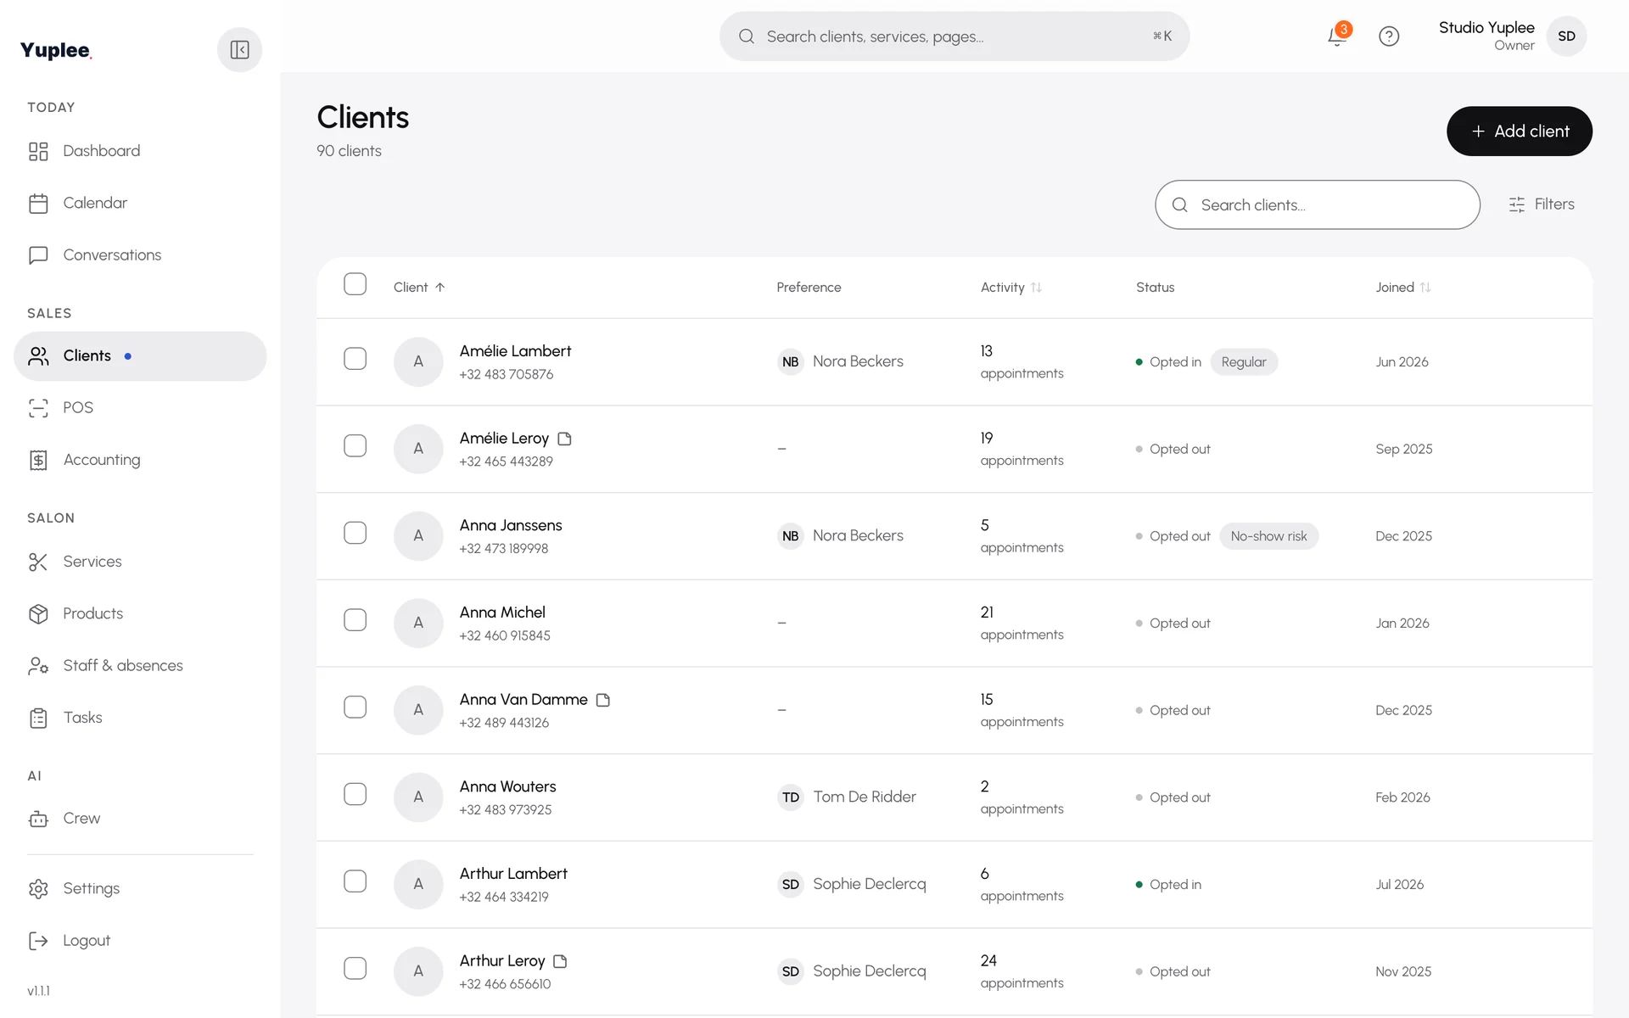
Task: Click the Clients sidebar item
Action: click(140, 356)
